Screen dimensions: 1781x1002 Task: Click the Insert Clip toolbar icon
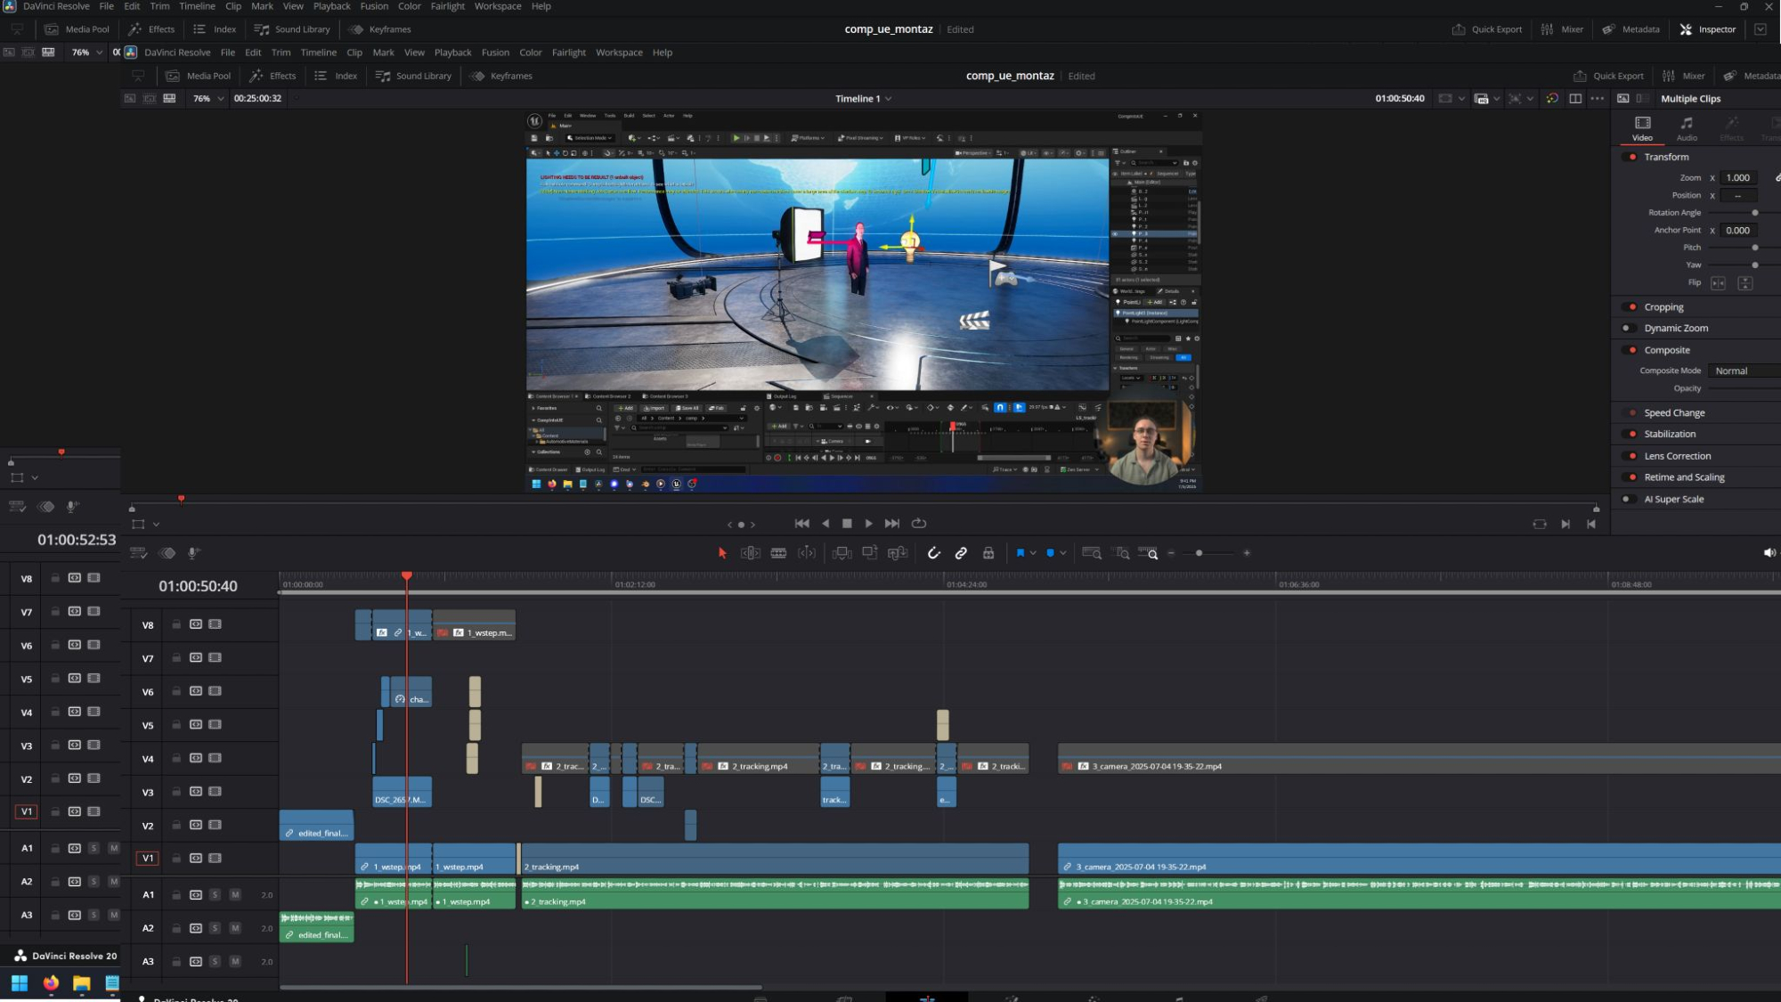click(x=842, y=553)
